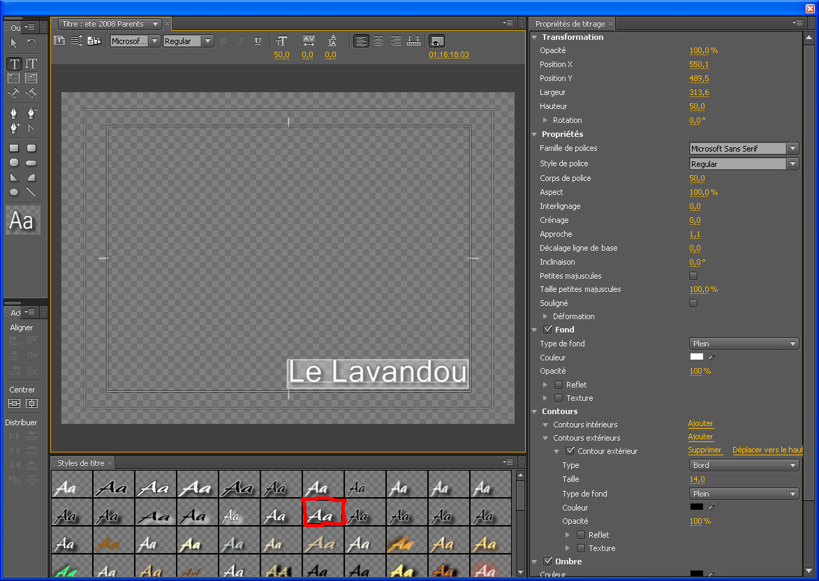Expand the Déformation property

(x=545, y=316)
